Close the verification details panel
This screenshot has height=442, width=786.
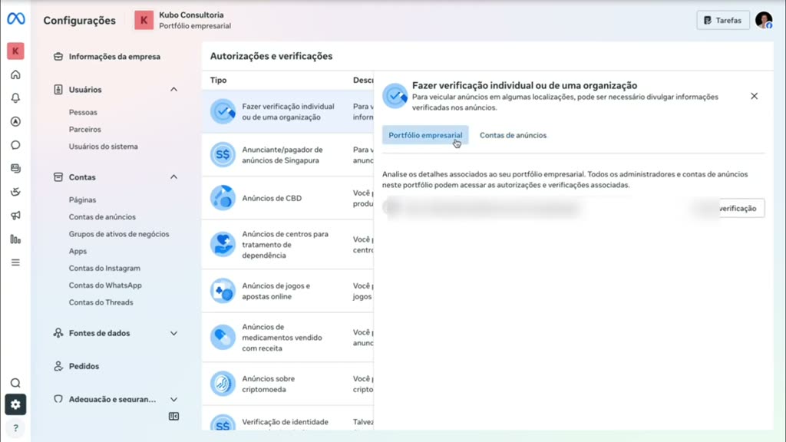point(754,96)
